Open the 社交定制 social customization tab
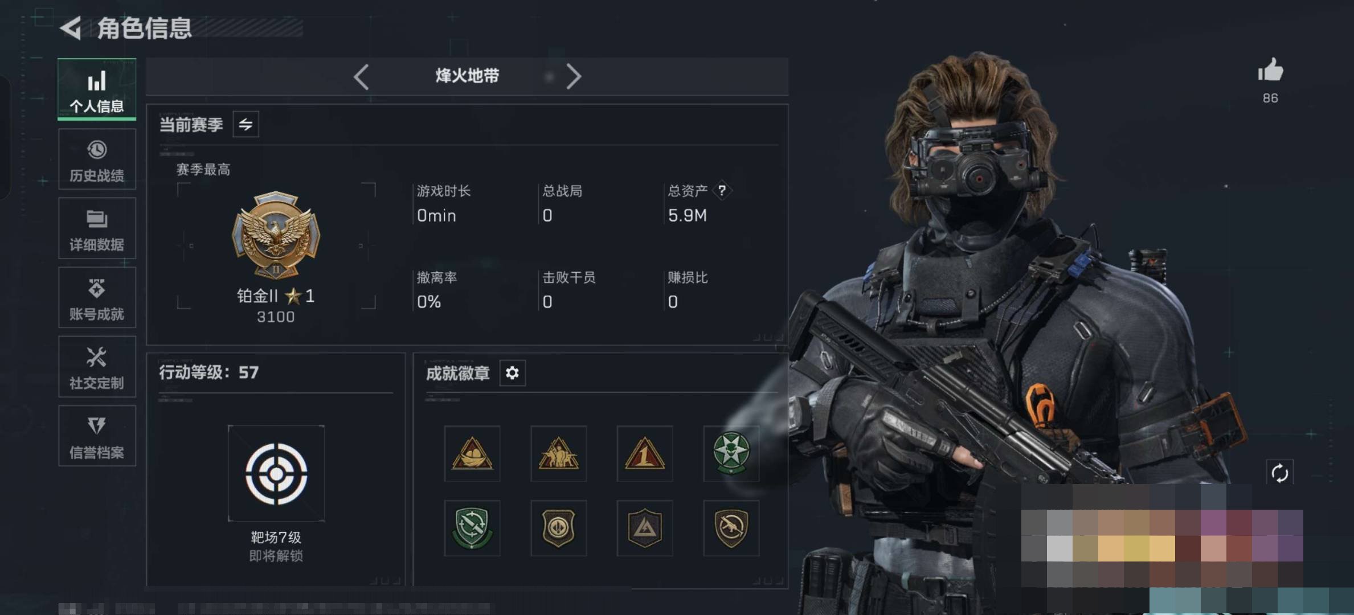The width and height of the screenshot is (1354, 615). pyautogui.click(x=97, y=367)
